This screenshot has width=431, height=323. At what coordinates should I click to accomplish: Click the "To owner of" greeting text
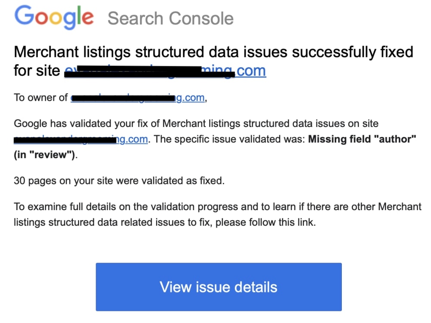click(x=41, y=97)
